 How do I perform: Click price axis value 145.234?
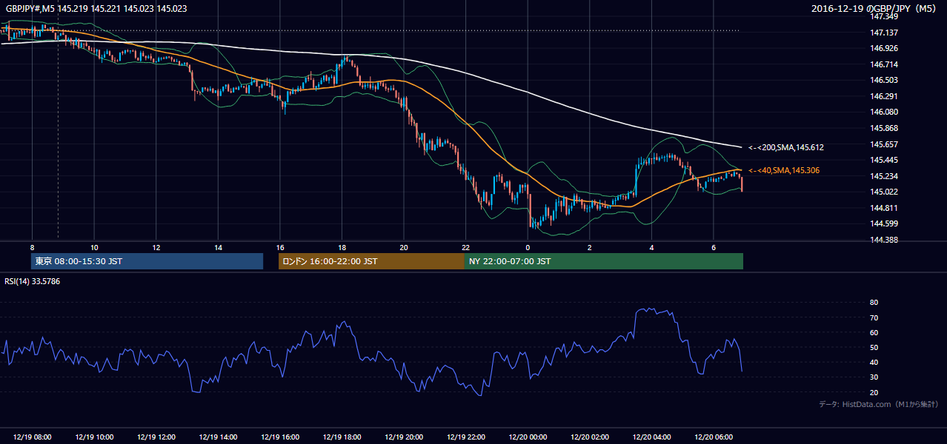pyautogui.click(x=884, y=176)
